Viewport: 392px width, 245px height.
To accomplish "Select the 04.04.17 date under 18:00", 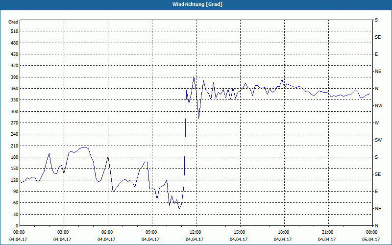I will point(283,240).
